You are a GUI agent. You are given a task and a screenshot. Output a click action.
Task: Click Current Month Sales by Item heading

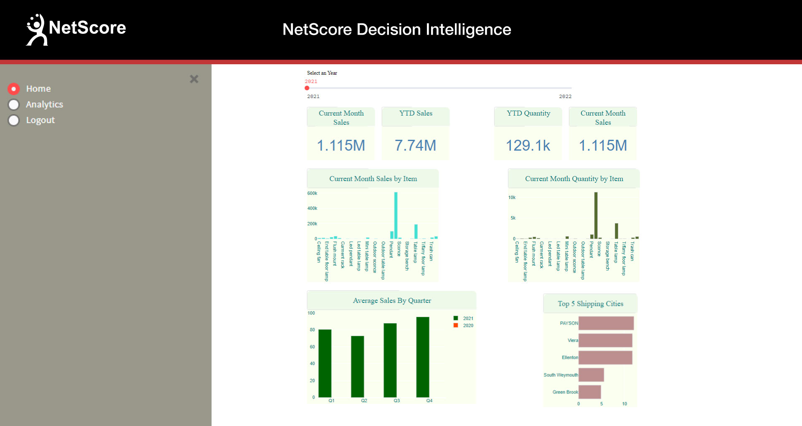[373, 179]
